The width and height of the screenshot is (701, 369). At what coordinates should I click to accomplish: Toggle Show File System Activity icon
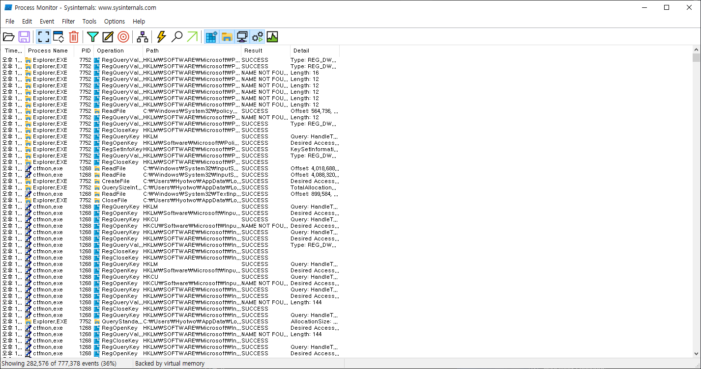(227, 37)
